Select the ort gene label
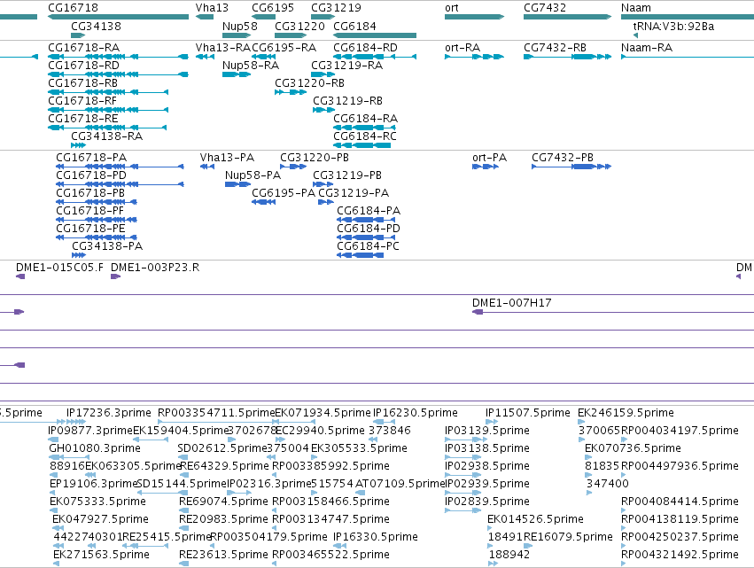 [x=452, y=8]
